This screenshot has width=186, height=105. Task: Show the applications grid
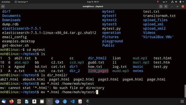click(182, 101)
